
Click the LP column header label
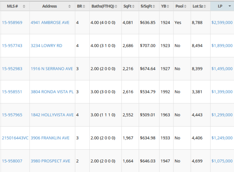pos(220,6)
